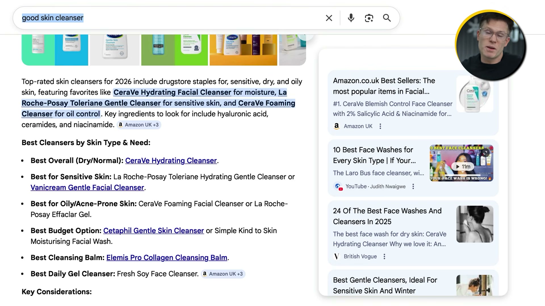Image resolution: width=545 pixels, height=306 pixels.
Task: Open the three-dot menu beside Amazon UK source
Action: coord(380,126)
